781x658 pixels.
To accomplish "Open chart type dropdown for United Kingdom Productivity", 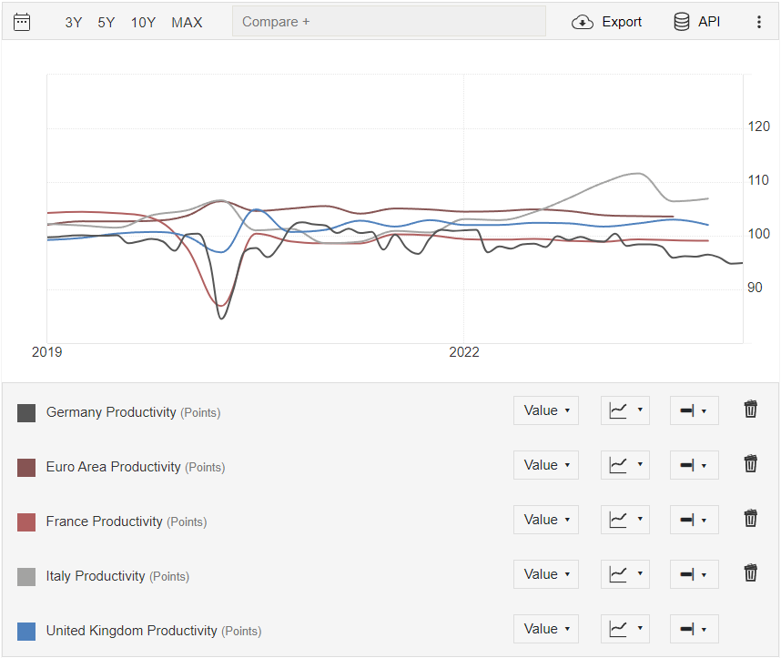I will pyautogui.click(x=625, y=629).
